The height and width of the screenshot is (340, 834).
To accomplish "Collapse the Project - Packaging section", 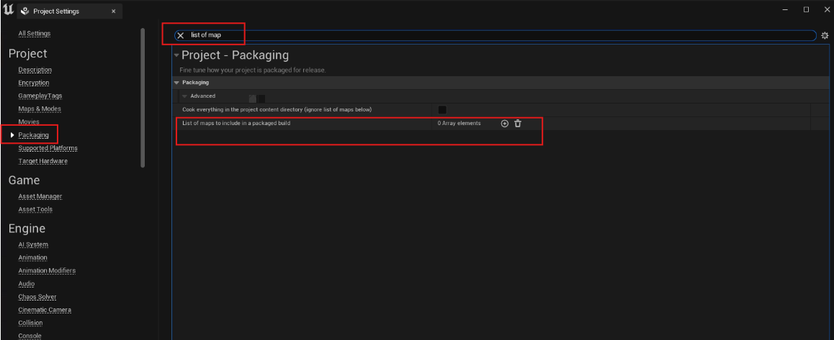I will (176, 55).
